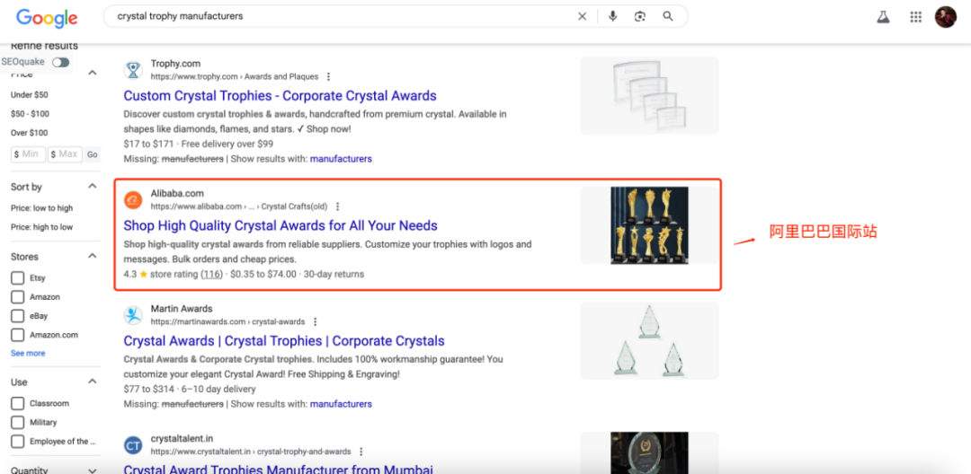Screen dimensions: 971x474
Task: Open Crystal Awards | Crystal Trophies | Corporate Crystals
Action: coord(283,341)
